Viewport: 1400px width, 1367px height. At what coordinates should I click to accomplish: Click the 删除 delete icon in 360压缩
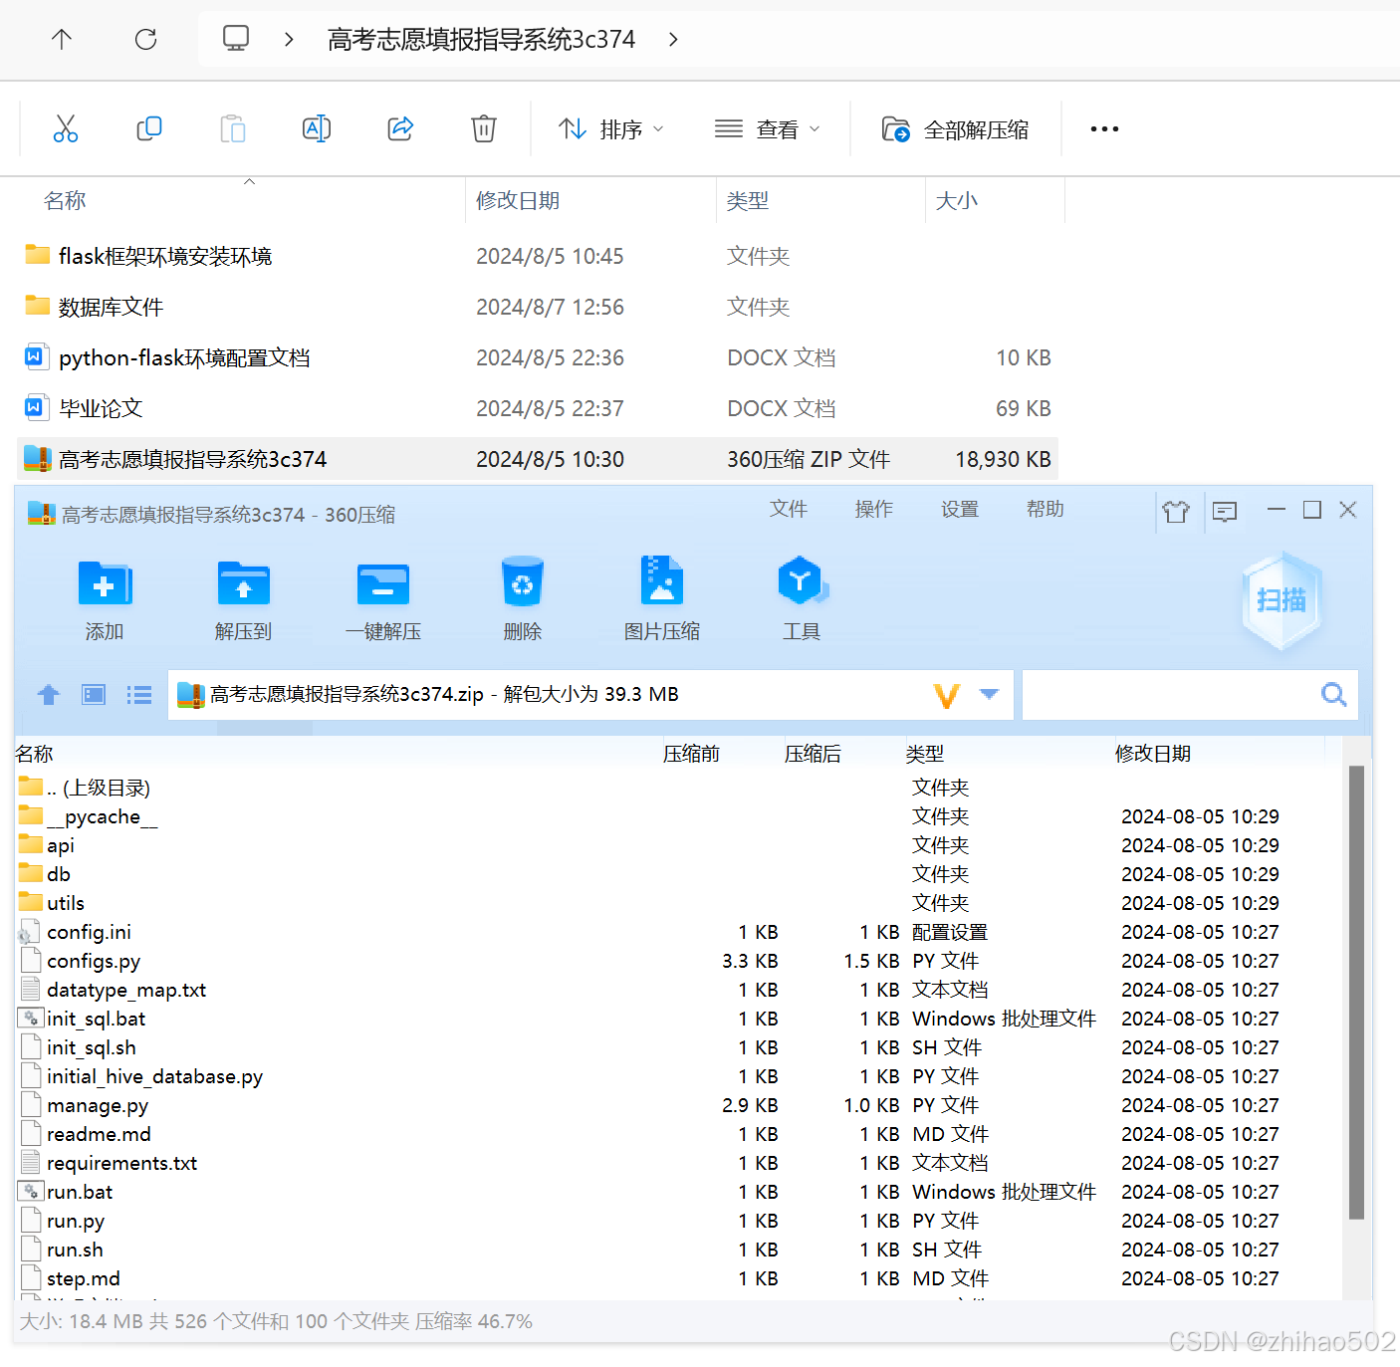pyautogui.click(x=523, y=581)
